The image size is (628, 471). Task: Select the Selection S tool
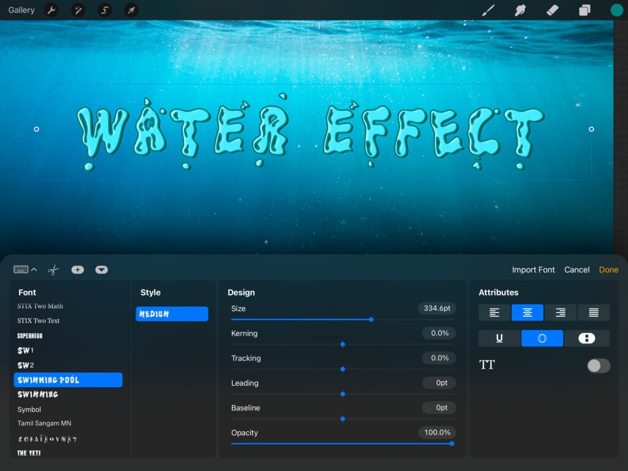(105, 10)
